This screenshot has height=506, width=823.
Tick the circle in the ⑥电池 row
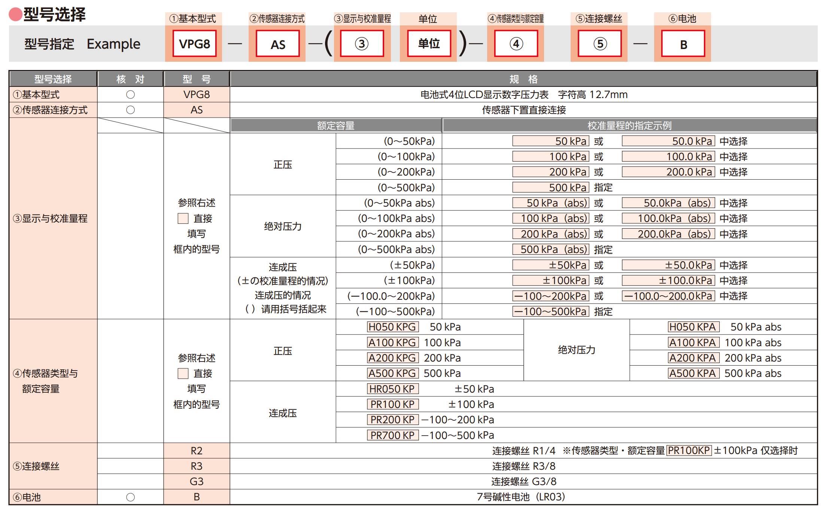(130, 497)
